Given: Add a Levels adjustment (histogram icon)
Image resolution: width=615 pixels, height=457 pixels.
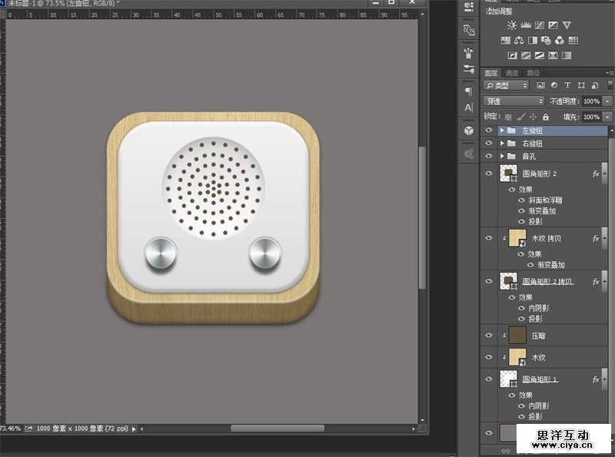Looking at the screenshot, I should coord(527,25).
